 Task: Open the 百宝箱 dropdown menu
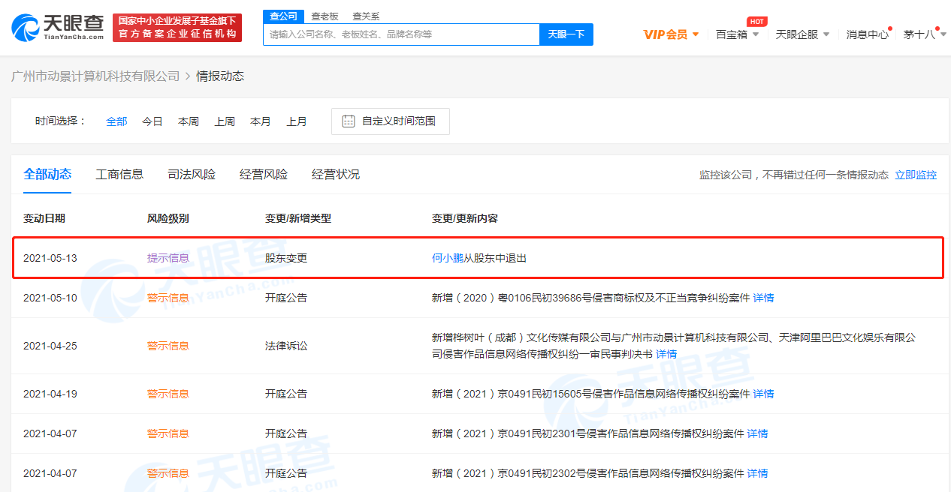click(x=737, y=34)
